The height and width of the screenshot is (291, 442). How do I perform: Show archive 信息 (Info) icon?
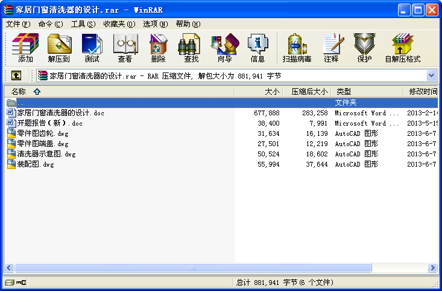coord(257,48)
